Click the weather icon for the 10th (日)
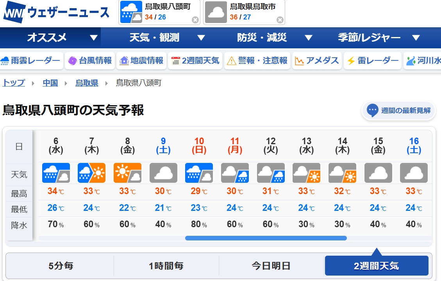Image resolution: width=441 pixels, height=281 pixels. (x=199, y=173)
